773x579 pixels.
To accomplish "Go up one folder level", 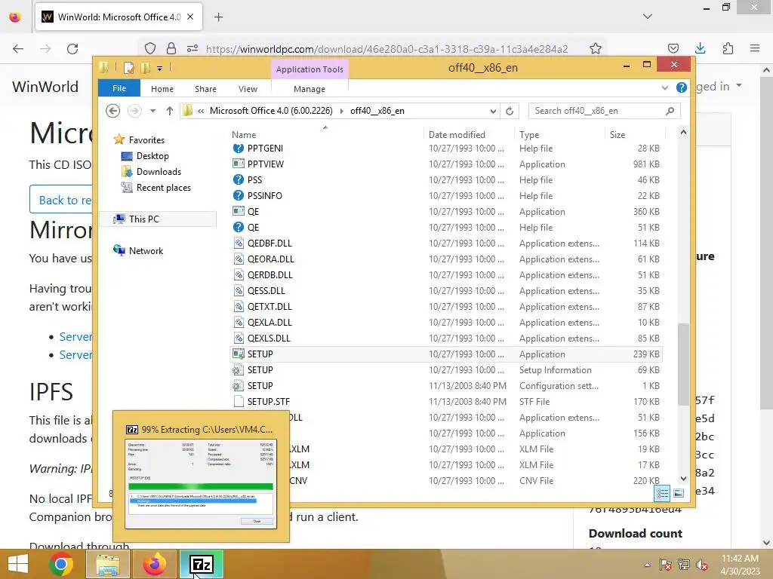I will (170, 111).
